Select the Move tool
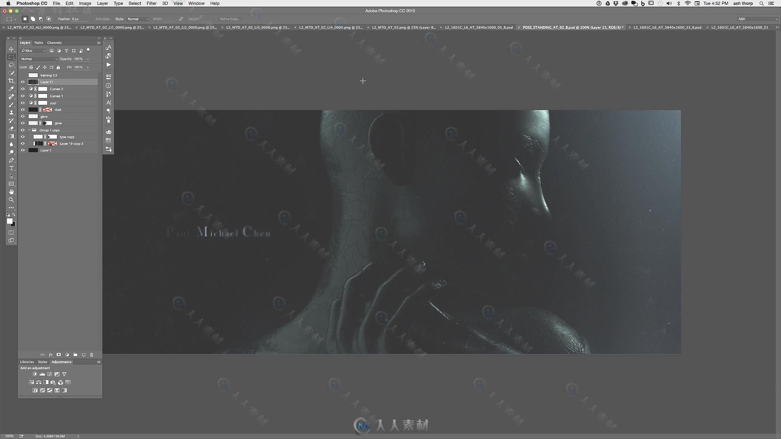Image resolution: width=781 pixels, height=439 pixels. tap(11, 49)
